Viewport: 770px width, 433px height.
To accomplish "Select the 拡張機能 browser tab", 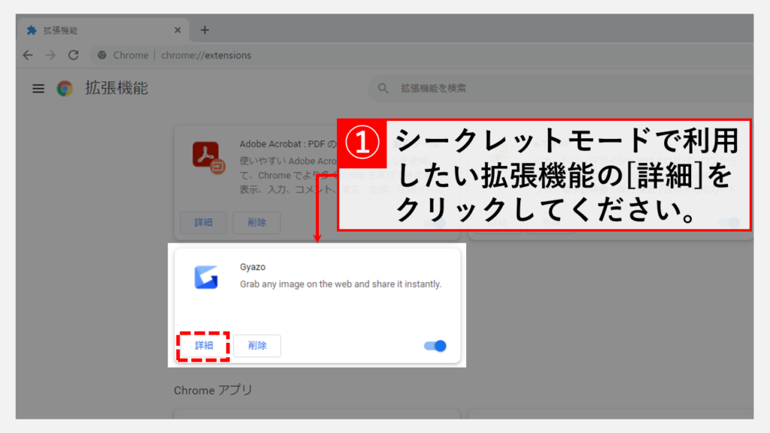I will [x=98, y=31].
